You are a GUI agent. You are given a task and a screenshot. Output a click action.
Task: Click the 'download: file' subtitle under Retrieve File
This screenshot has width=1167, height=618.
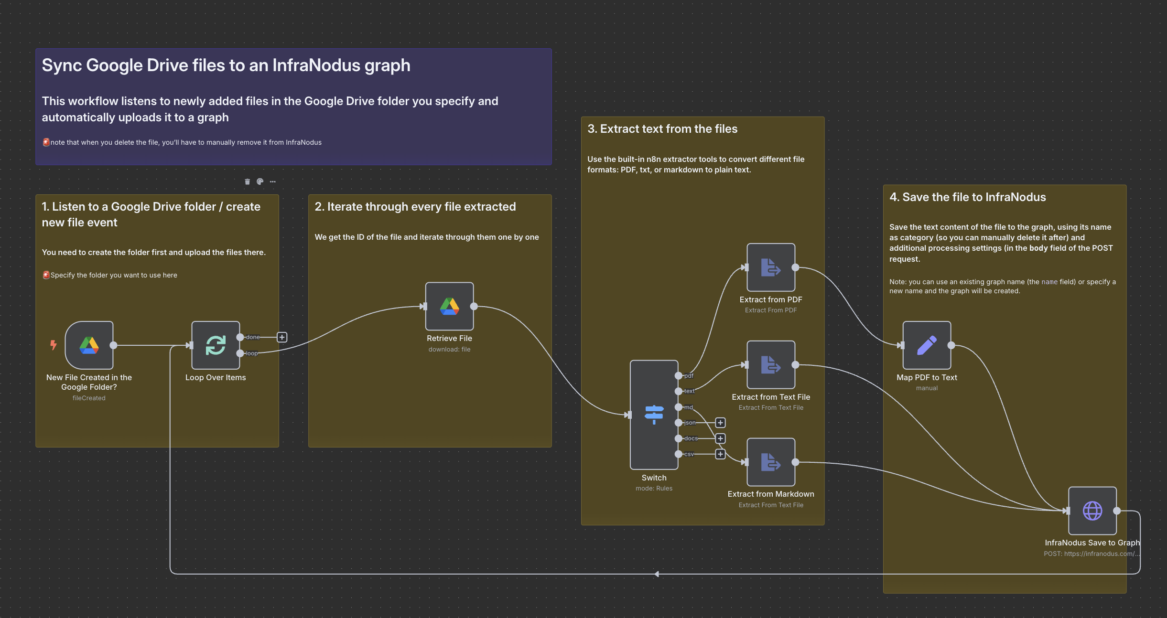pos(449,349)
